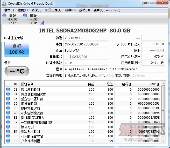The width and height of the screenshot is (170, 148).
Task: Click the power-on count value 479 次
Action: (x=153, y=57)
